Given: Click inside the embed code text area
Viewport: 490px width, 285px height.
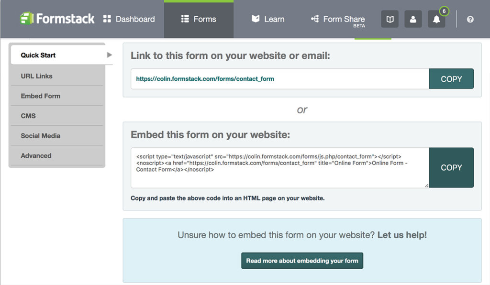Looking at the screenshot, I should [279, 178].
